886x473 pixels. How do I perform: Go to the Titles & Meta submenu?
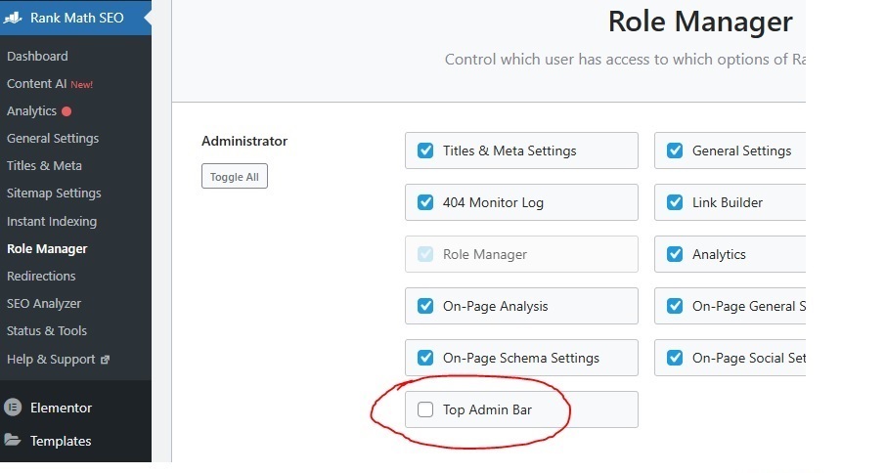[x=44, y=166]
